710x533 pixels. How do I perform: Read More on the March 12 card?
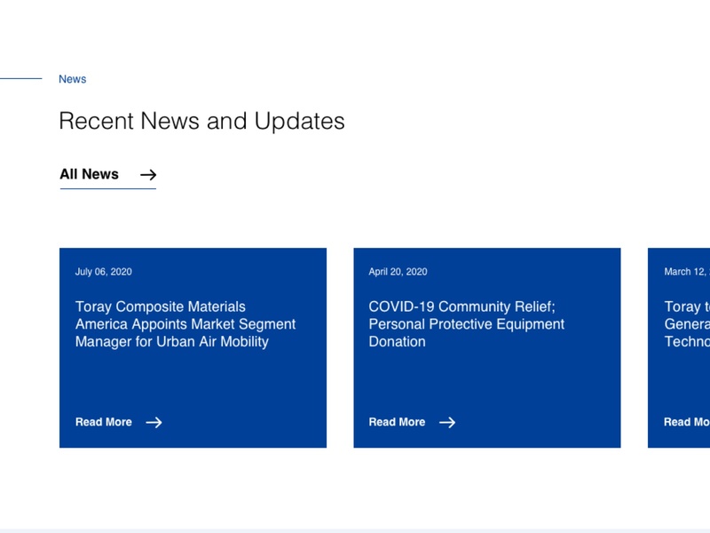686,422
